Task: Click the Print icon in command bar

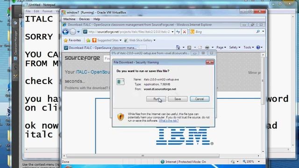Action: click(x=207, y=47)
